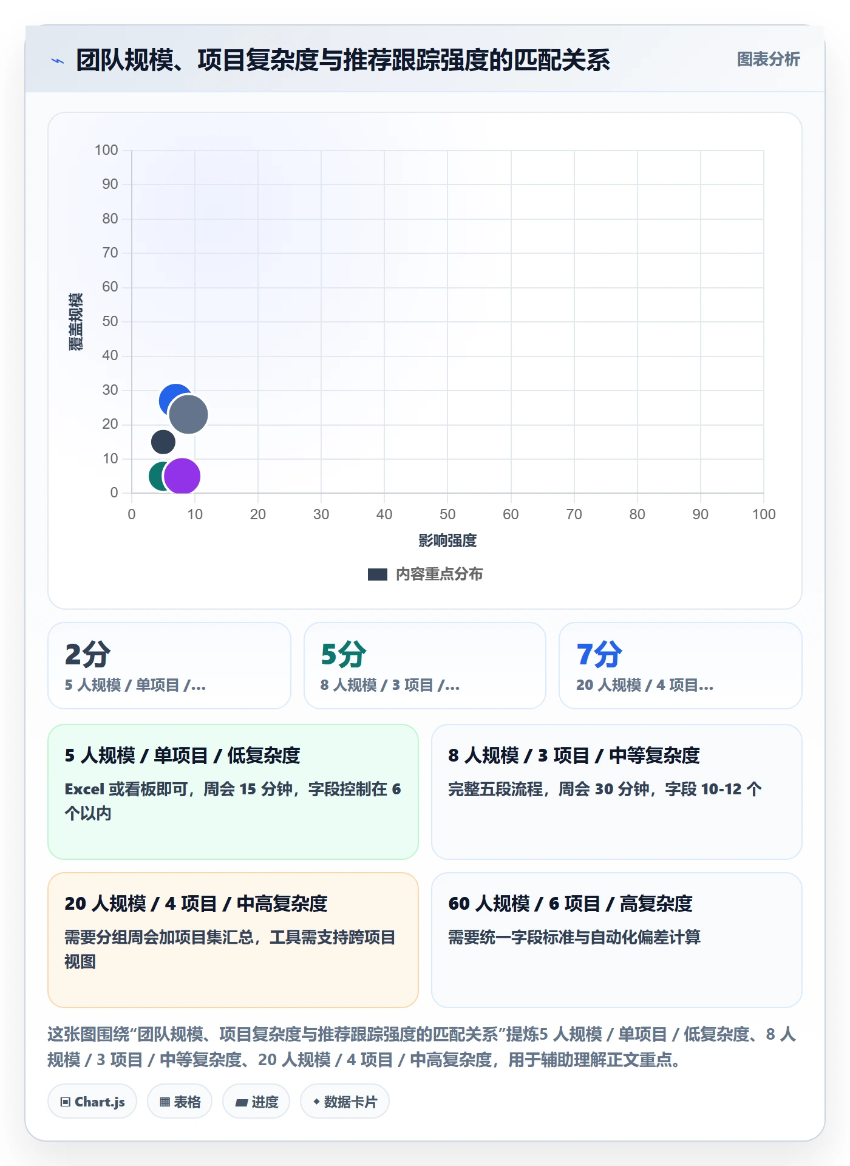Click the summary paragraph starting 这张图围绕

click(423, 1047)
